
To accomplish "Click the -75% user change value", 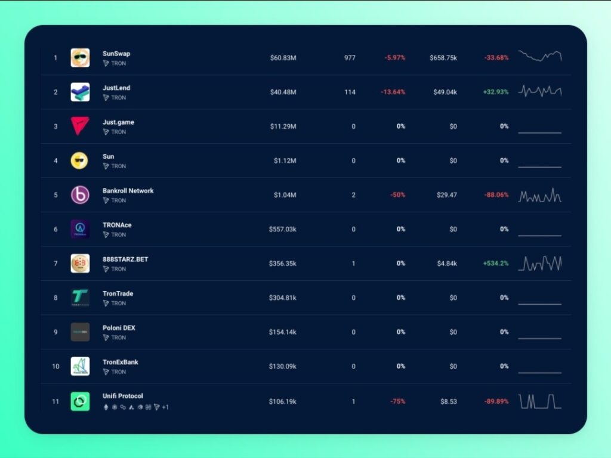I will pyautogui.click(x=397, y=401).
